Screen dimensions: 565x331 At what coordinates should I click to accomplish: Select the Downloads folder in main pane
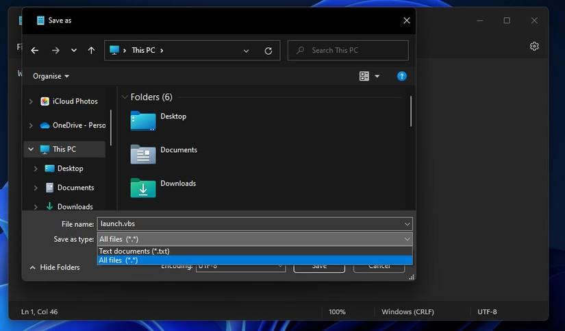point(178,184)
